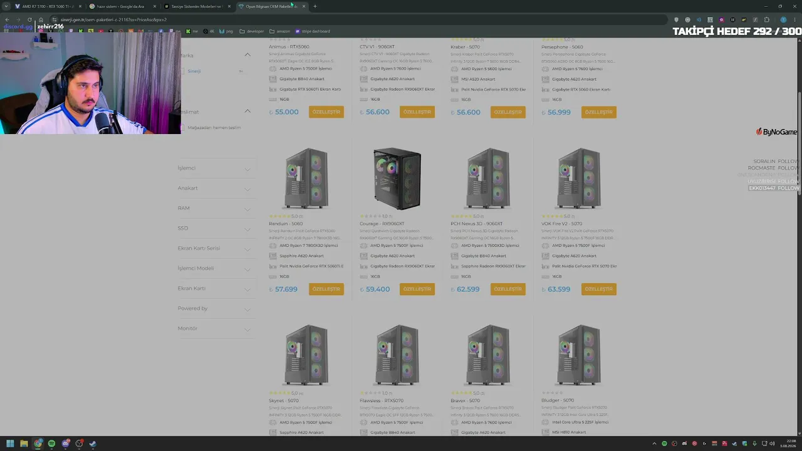This screenshot has height=451, width=802.
Task: Open the Bludger - 5070 product title
Action: (x=558, y=401)
